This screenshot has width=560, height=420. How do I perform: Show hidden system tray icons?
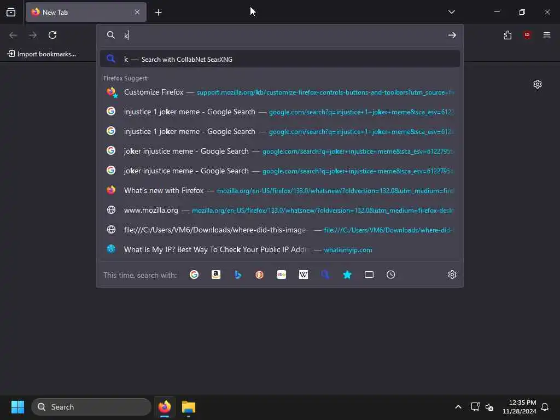pos(458,407)
